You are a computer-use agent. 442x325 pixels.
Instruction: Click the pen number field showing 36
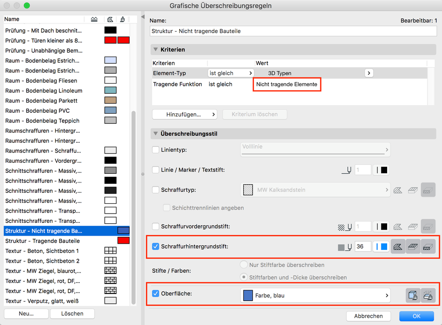363,247
